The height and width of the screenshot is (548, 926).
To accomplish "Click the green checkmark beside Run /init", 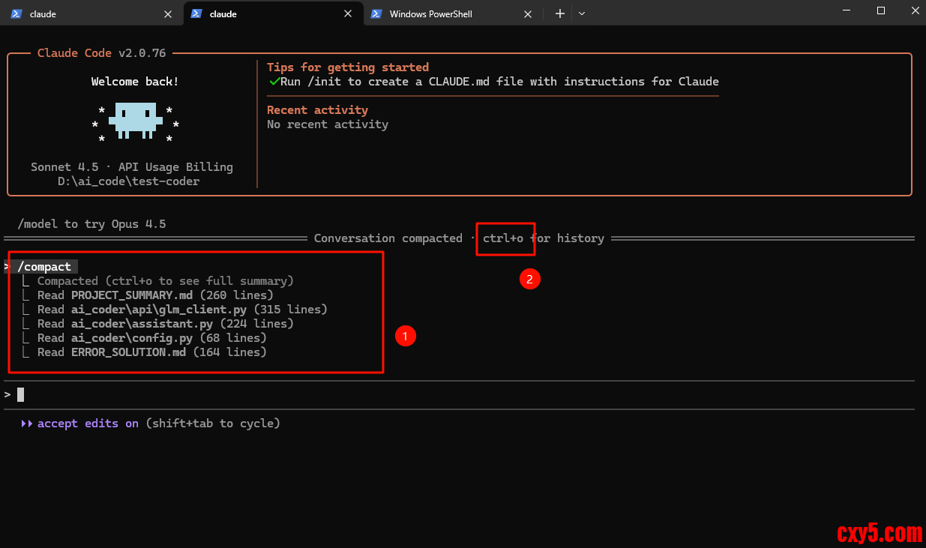I will click(274, 82).
